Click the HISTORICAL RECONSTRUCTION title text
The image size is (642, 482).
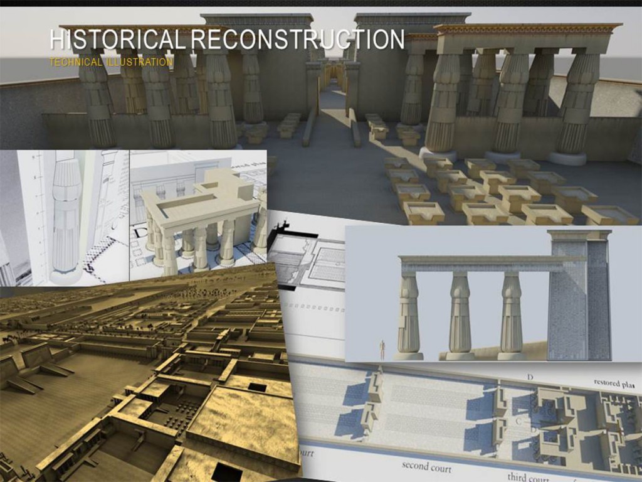pyautogui.click(x=227, y=40)
